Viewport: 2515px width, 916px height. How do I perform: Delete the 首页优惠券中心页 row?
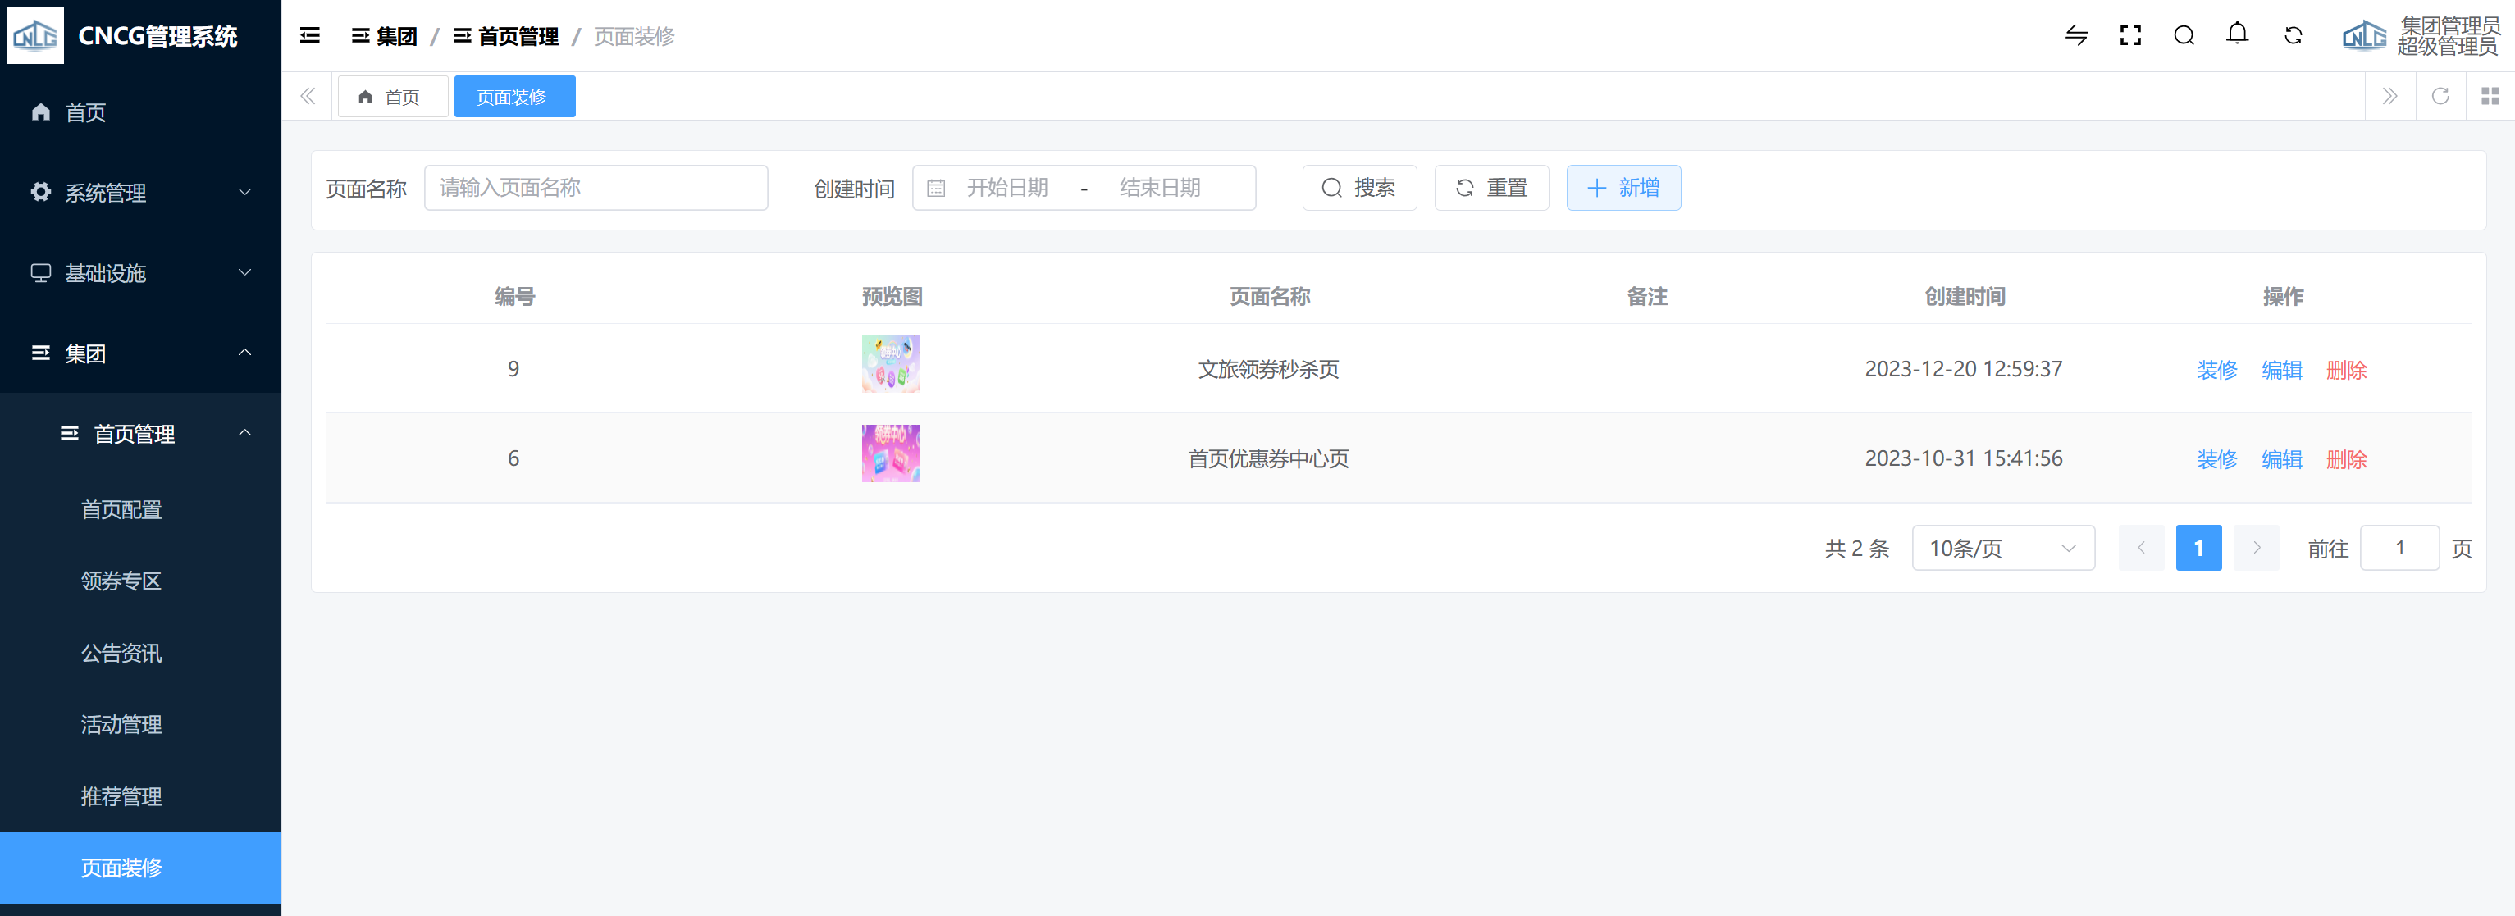(2345, 459)
